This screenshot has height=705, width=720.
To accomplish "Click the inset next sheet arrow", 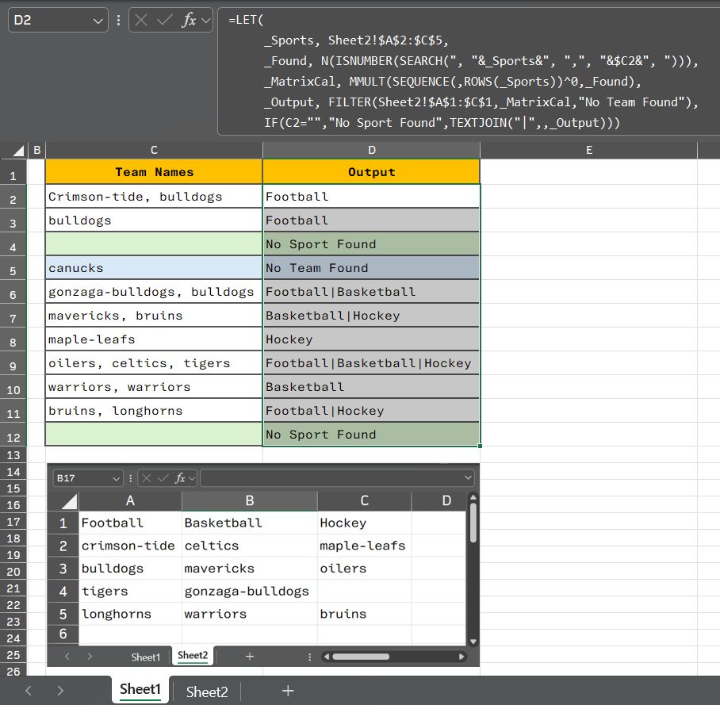I will [x=90, y=657].
